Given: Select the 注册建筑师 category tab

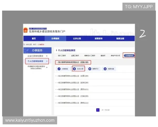Looking at the screenshot, I should coord(129,56).
